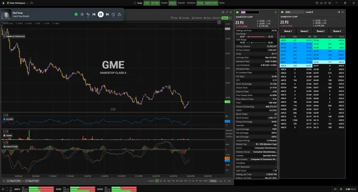Screen dimensions: 358x192
Task: Skip to next track in media overlay
Action: click(x=107, y=14)
